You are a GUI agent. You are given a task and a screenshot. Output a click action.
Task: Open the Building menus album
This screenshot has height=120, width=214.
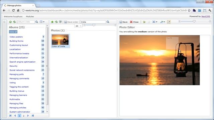click(17, 91)
